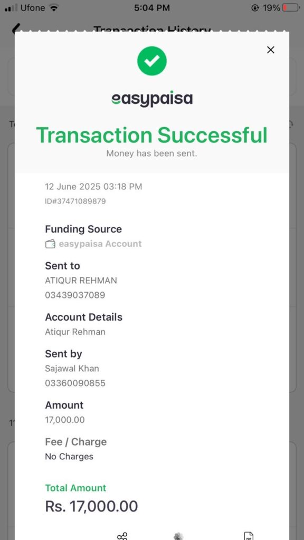Tap the Rs. 17,000.00 total amount

(x=91, y=506)
